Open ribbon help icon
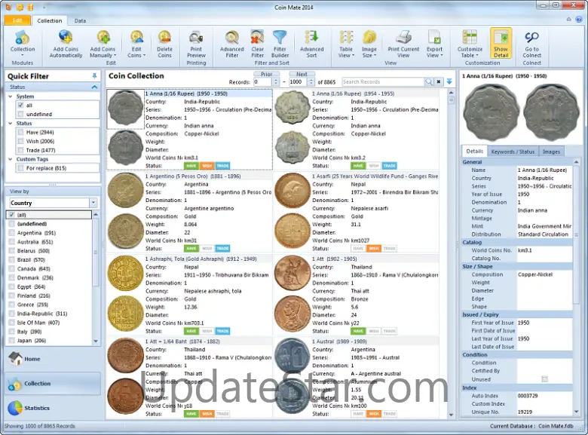This screenshot has width=588, height=435. click(579, 20)
